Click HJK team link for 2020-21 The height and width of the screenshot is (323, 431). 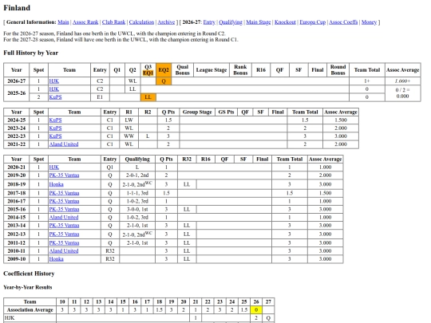54,167
